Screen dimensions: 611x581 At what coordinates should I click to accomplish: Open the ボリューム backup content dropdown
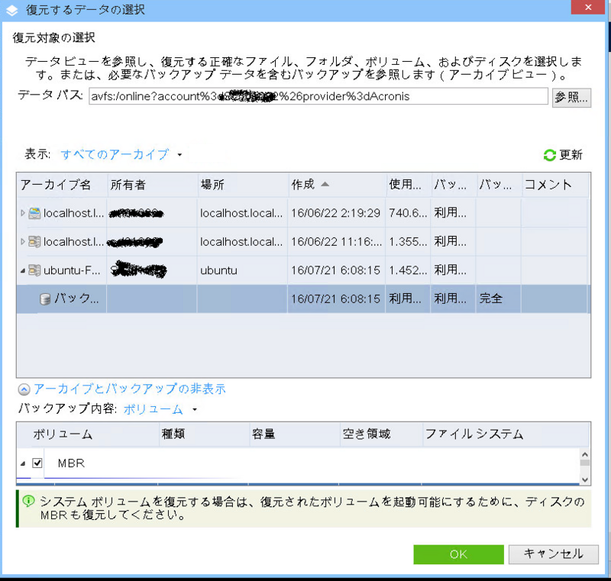(160, 410)
